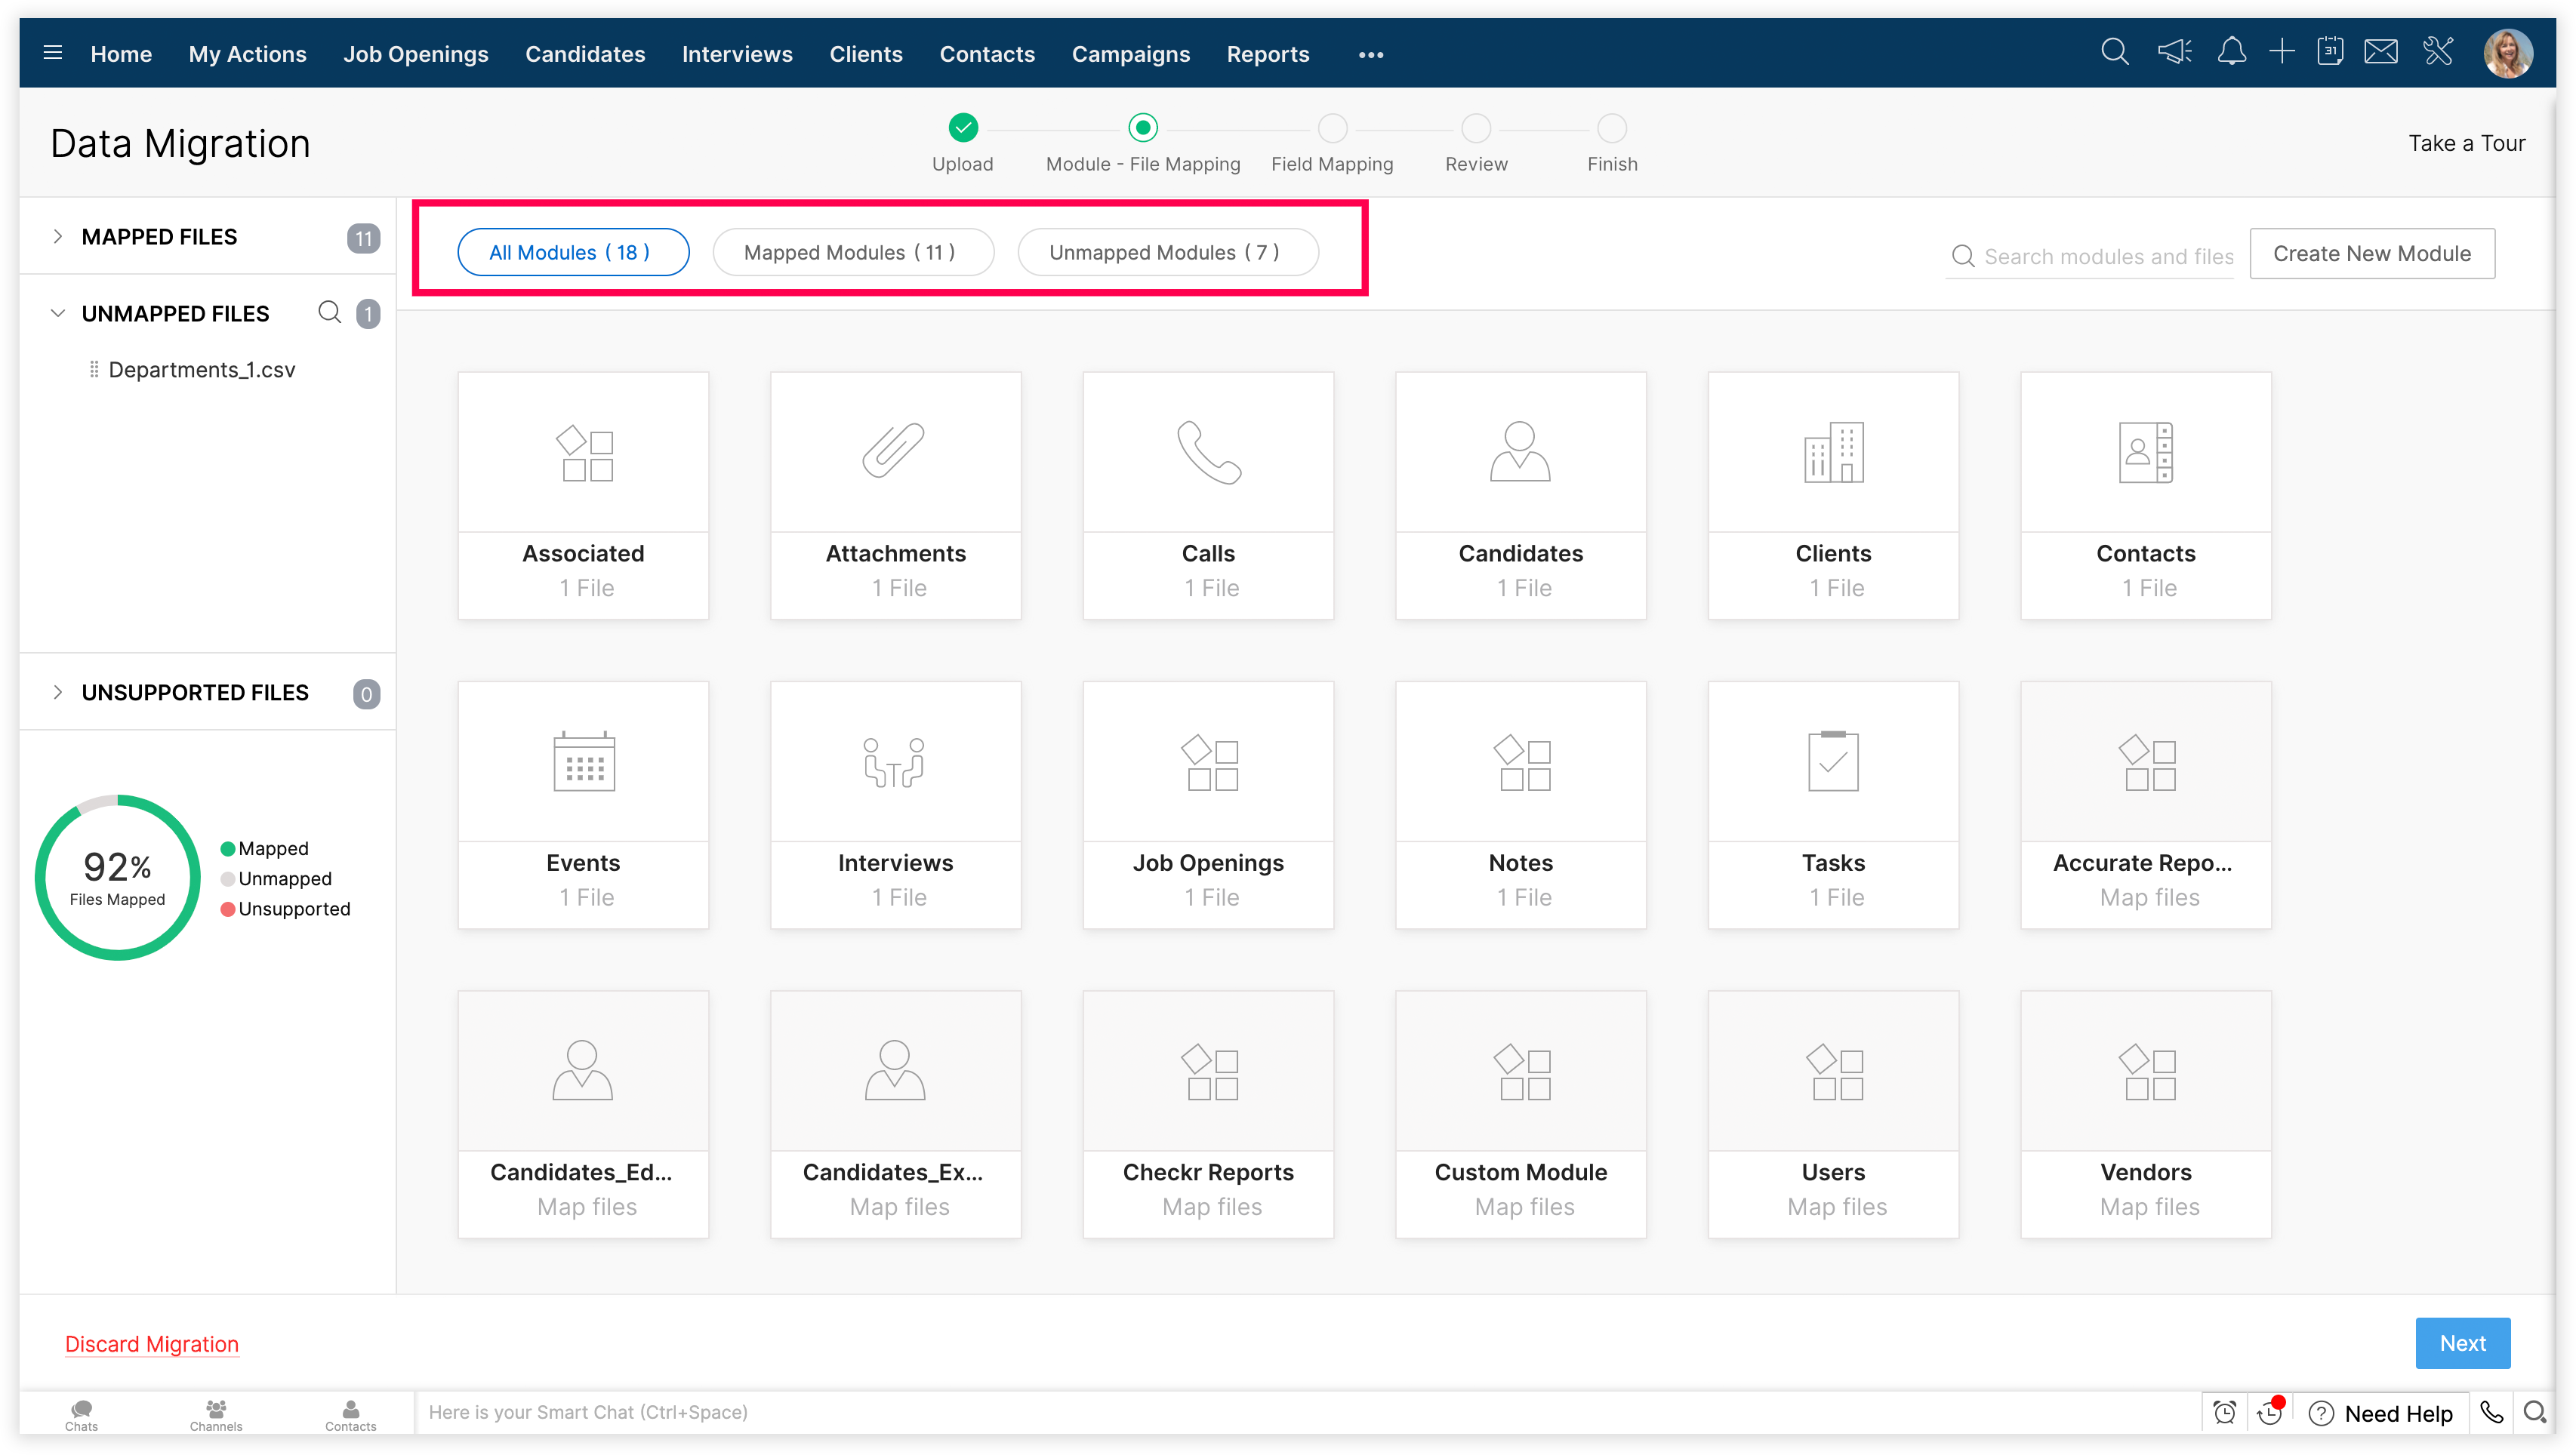Click the announcements megaphone icon
Screen dimensions: 2576x1455
pos(2174,52)
